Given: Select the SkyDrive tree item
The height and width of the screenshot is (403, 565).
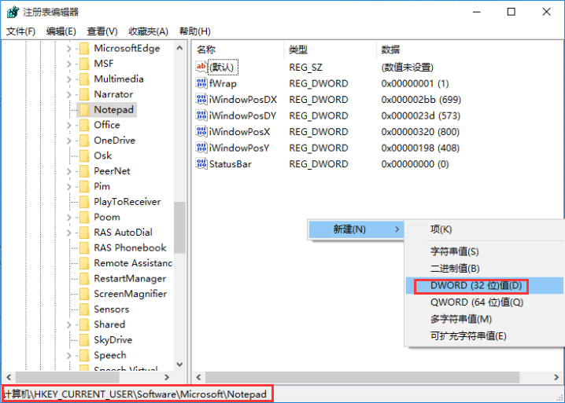Looking at the screenshot, I should click(113, 340).
